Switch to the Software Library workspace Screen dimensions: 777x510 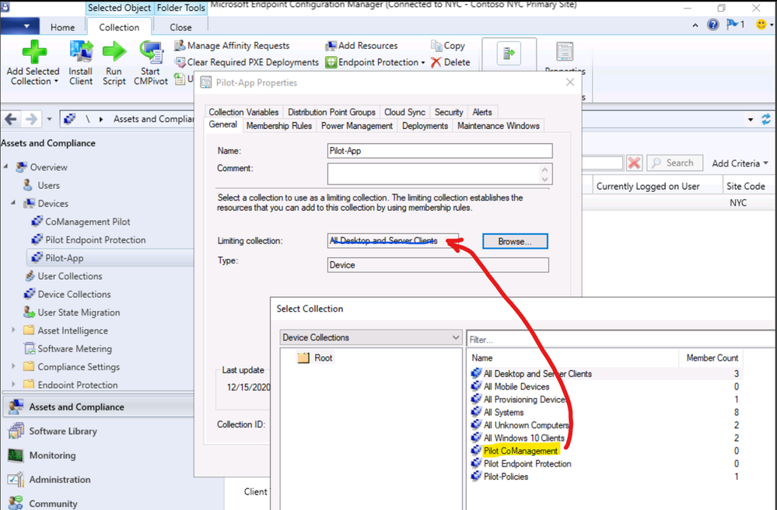pos(63,431)
